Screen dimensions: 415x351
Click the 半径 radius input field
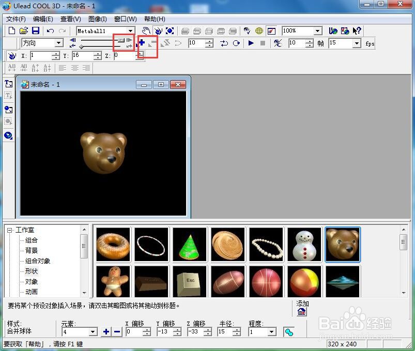pyautogui.click(x=226, y=332)
